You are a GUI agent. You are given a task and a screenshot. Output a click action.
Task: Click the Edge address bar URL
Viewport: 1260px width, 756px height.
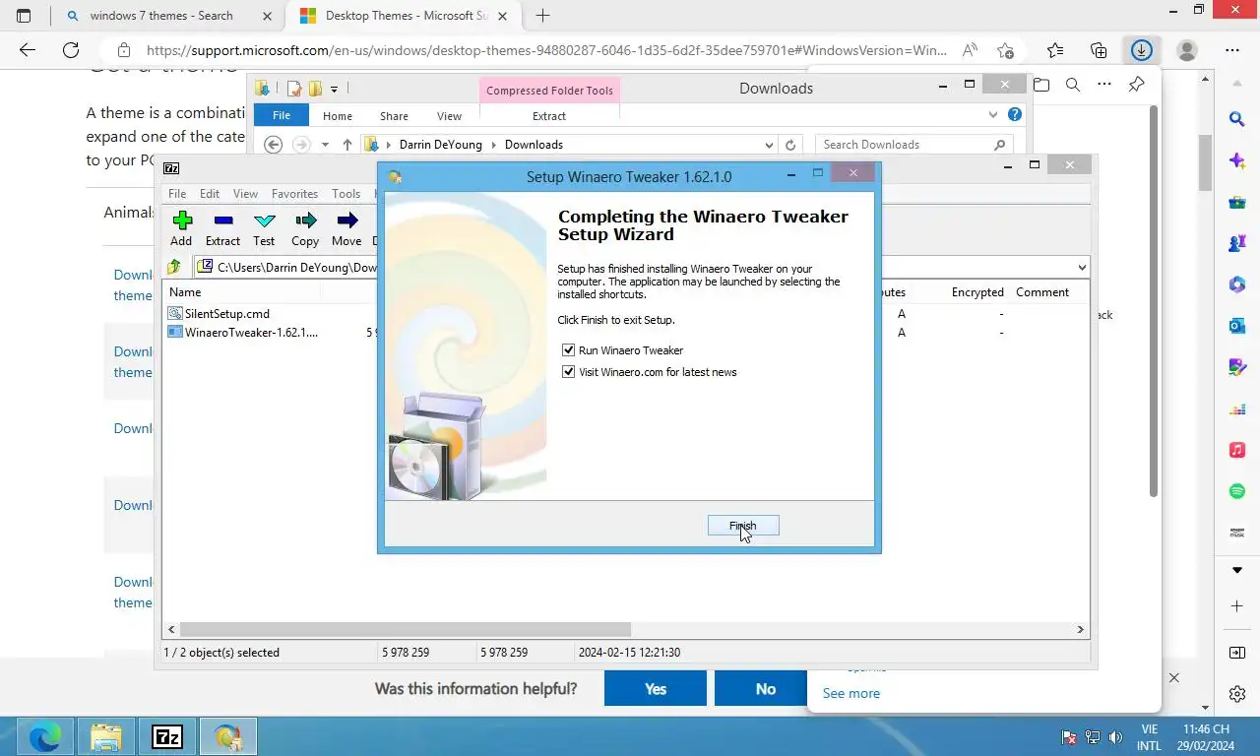pyautogui.click(x=546, y=50)
